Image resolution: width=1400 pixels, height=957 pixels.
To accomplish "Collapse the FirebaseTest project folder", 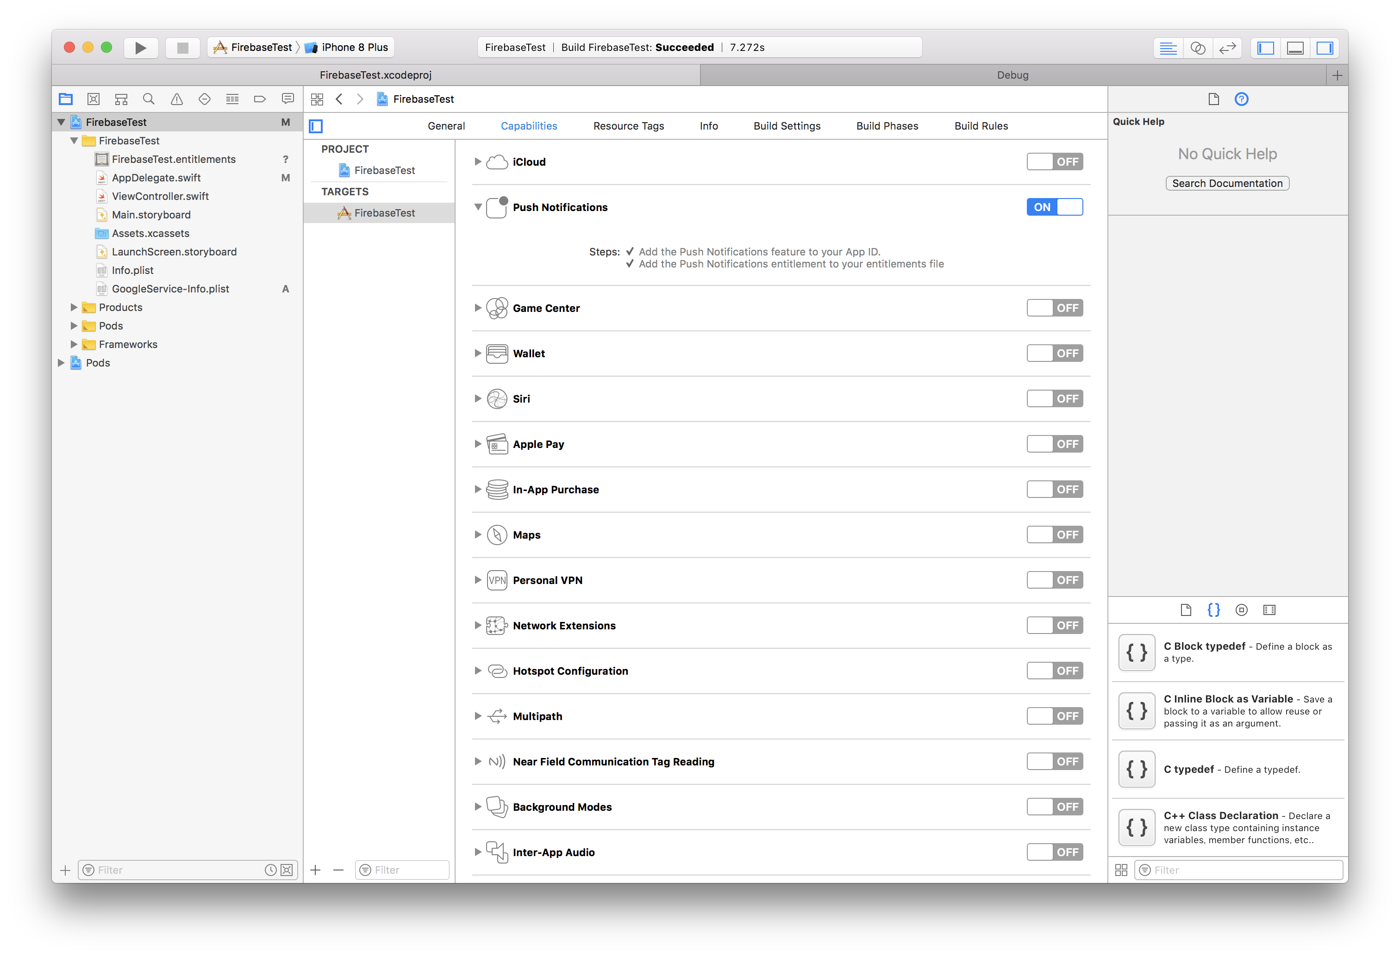I will 74,140.
